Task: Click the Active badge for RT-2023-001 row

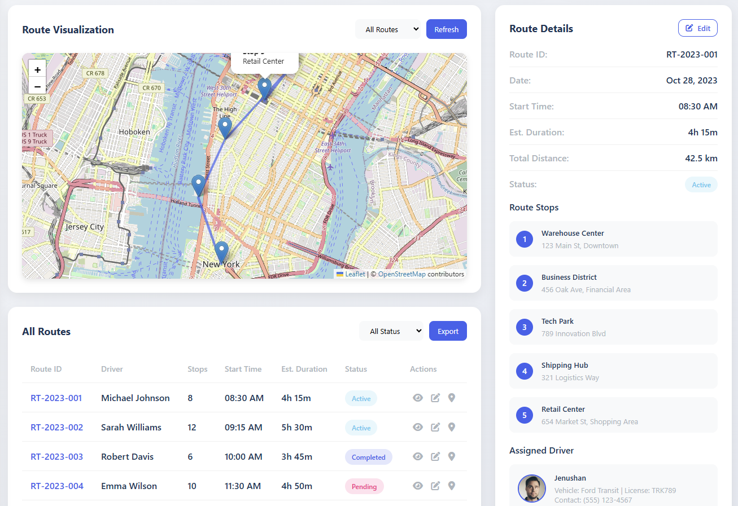Action: [361, 398]
